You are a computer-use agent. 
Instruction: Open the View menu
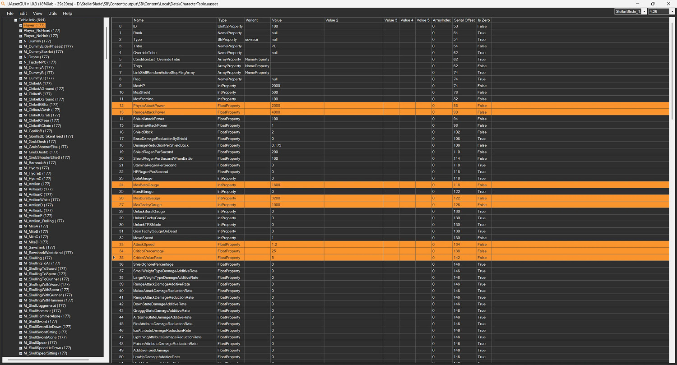[37, 14]
